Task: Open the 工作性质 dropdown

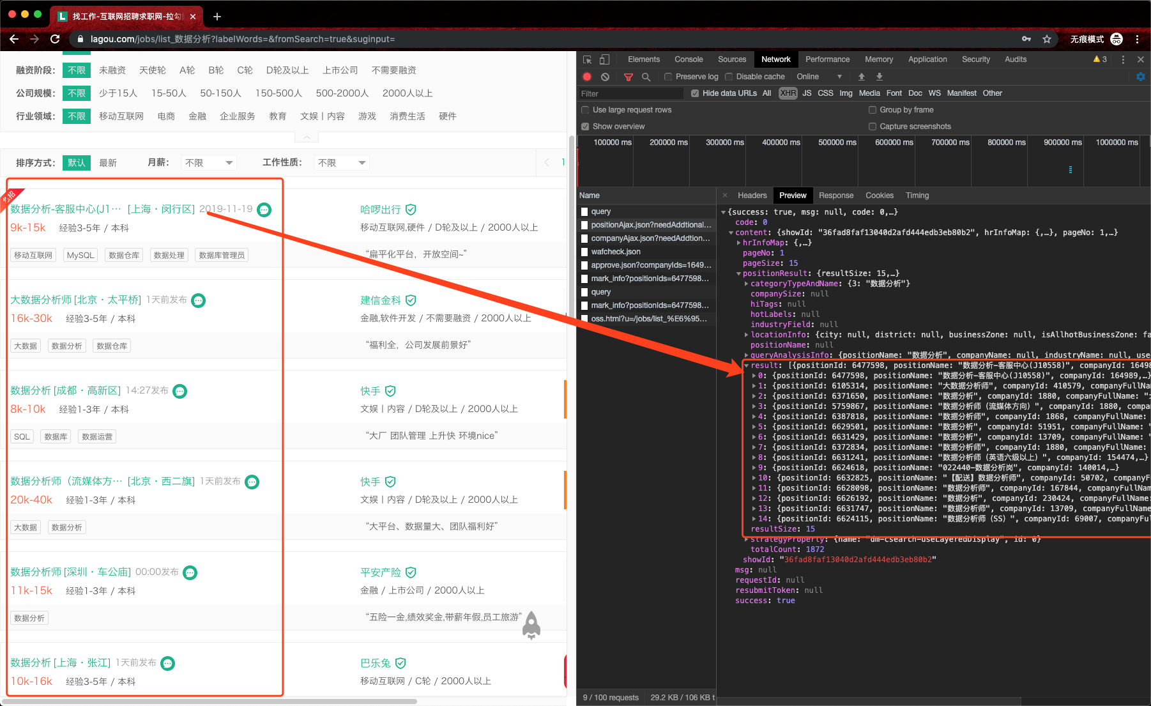Action: pyautogui.click(x=342, y=163)
